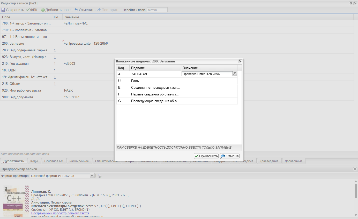Open the full-text page viewer link
The width and height of the screenshot is (358, 219).
60,213
